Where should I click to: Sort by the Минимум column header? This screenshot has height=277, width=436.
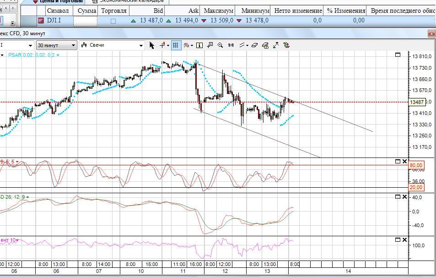(x=253, y=11)
